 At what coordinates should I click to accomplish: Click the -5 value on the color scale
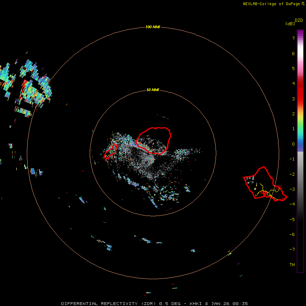pos(292,220)
